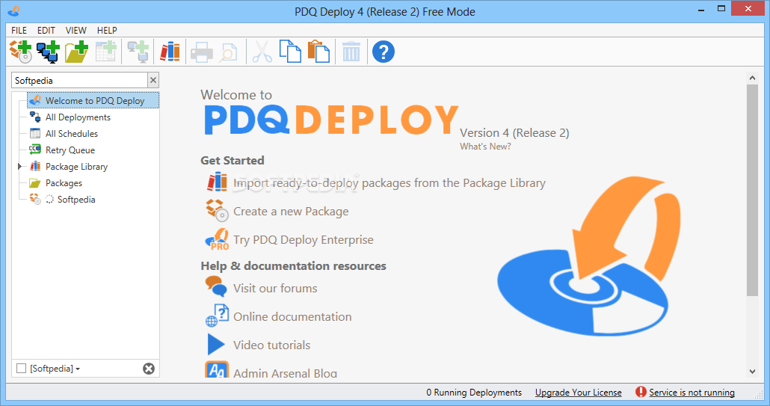Click the Package Library books icon in Get Started

coord(217,182)
